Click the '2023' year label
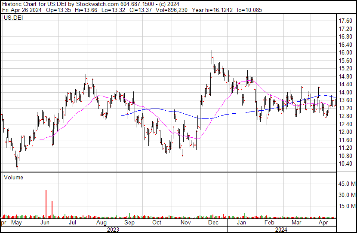357x233 pixels. (113, 230)
